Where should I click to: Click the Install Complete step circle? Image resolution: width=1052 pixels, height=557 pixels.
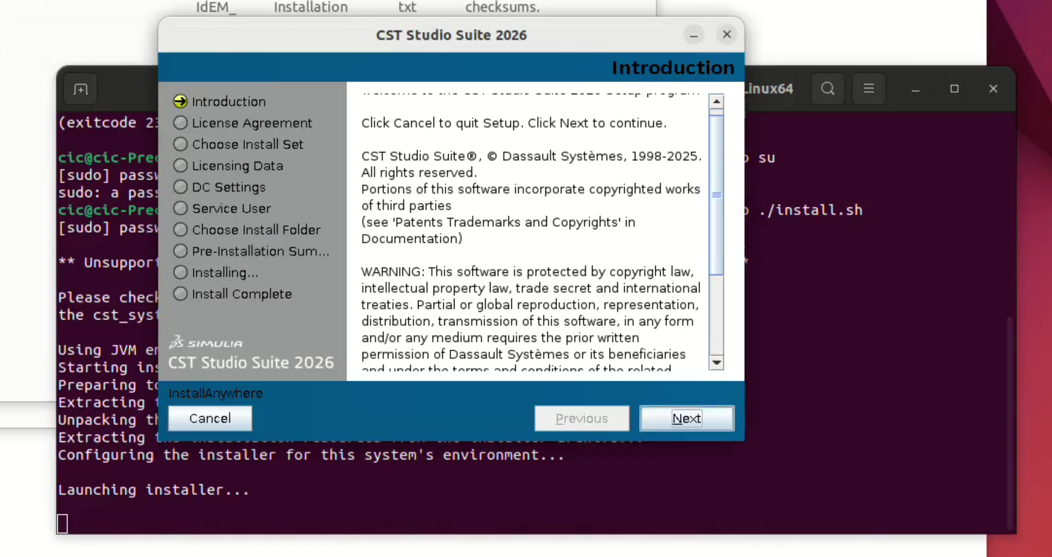180,293
